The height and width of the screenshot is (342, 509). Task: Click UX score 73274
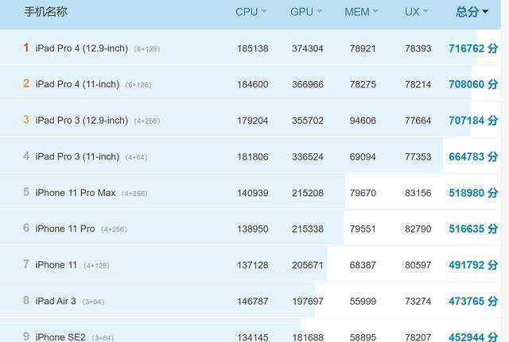[418, 302]
